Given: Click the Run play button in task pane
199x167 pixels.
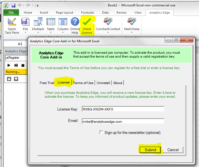Looking at the screenshot, I should pyautogui.click(x=9, y=65).
